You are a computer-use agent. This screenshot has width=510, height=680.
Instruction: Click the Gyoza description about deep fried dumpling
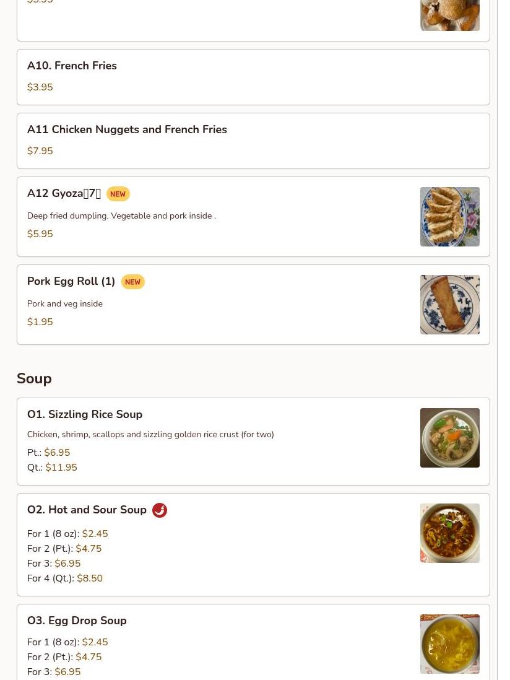pyautogui.click(x=121, y=216)
